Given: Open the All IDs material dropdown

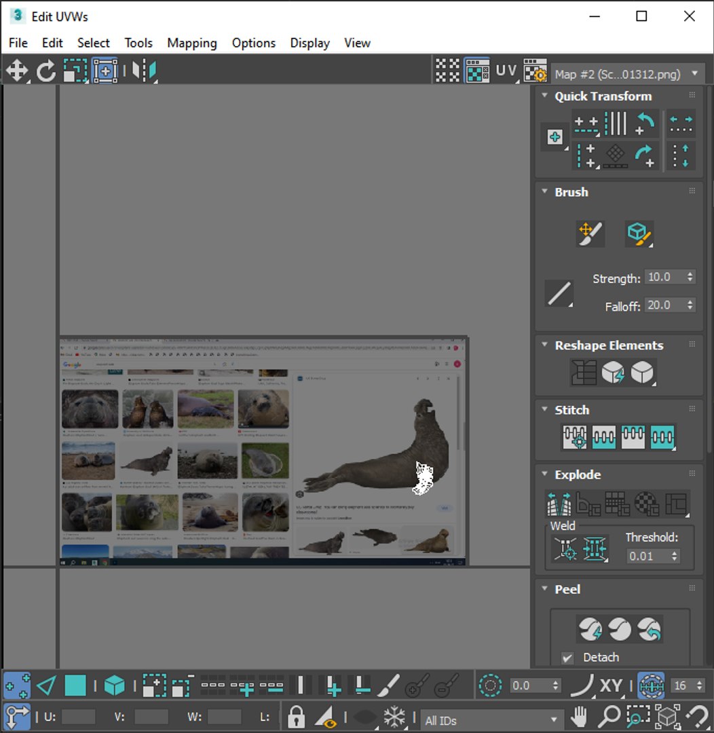Looking at the screenshot, I should [x=491, y=719].
